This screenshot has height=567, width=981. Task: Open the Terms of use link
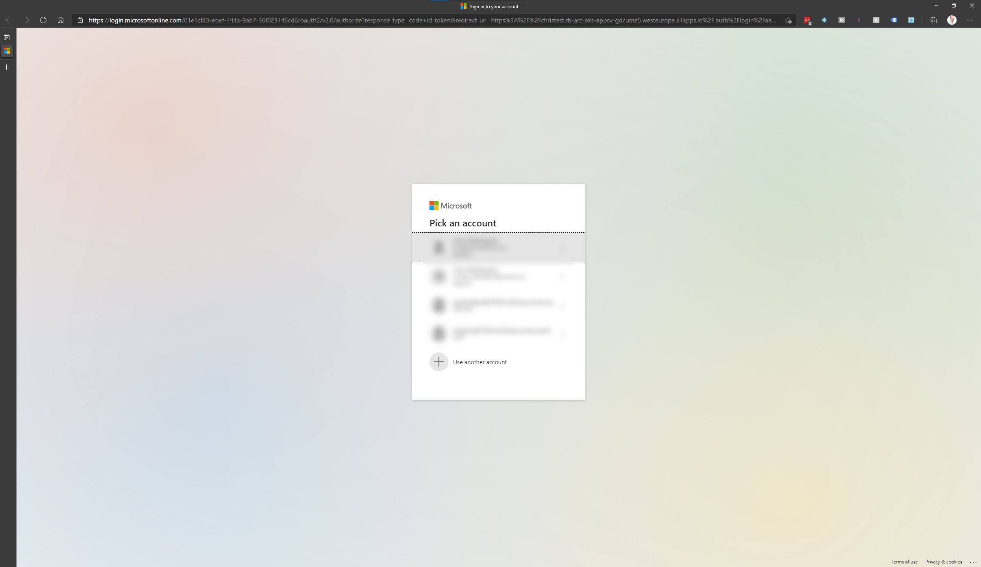pos(904,561)
